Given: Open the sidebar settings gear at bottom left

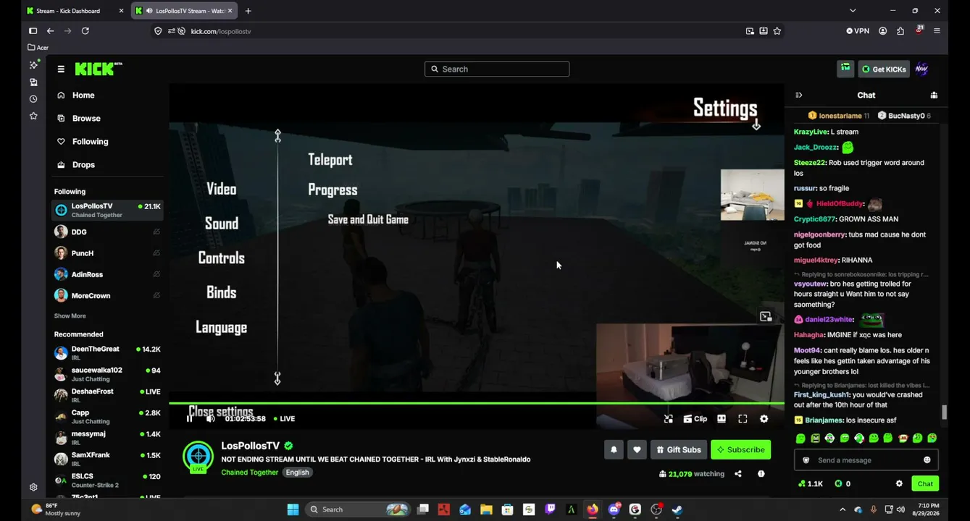Looking at the screenshot, I should pyautogui.click(x=33, y=488).
